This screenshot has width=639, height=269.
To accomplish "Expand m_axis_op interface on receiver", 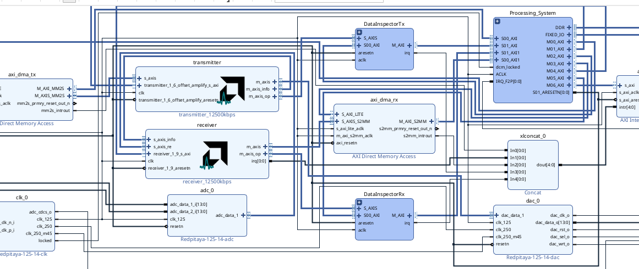I will coord(265,154).
